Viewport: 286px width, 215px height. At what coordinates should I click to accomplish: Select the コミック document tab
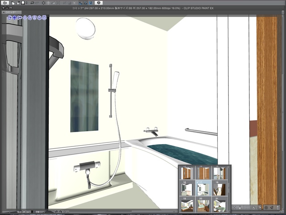click(12, 12)
